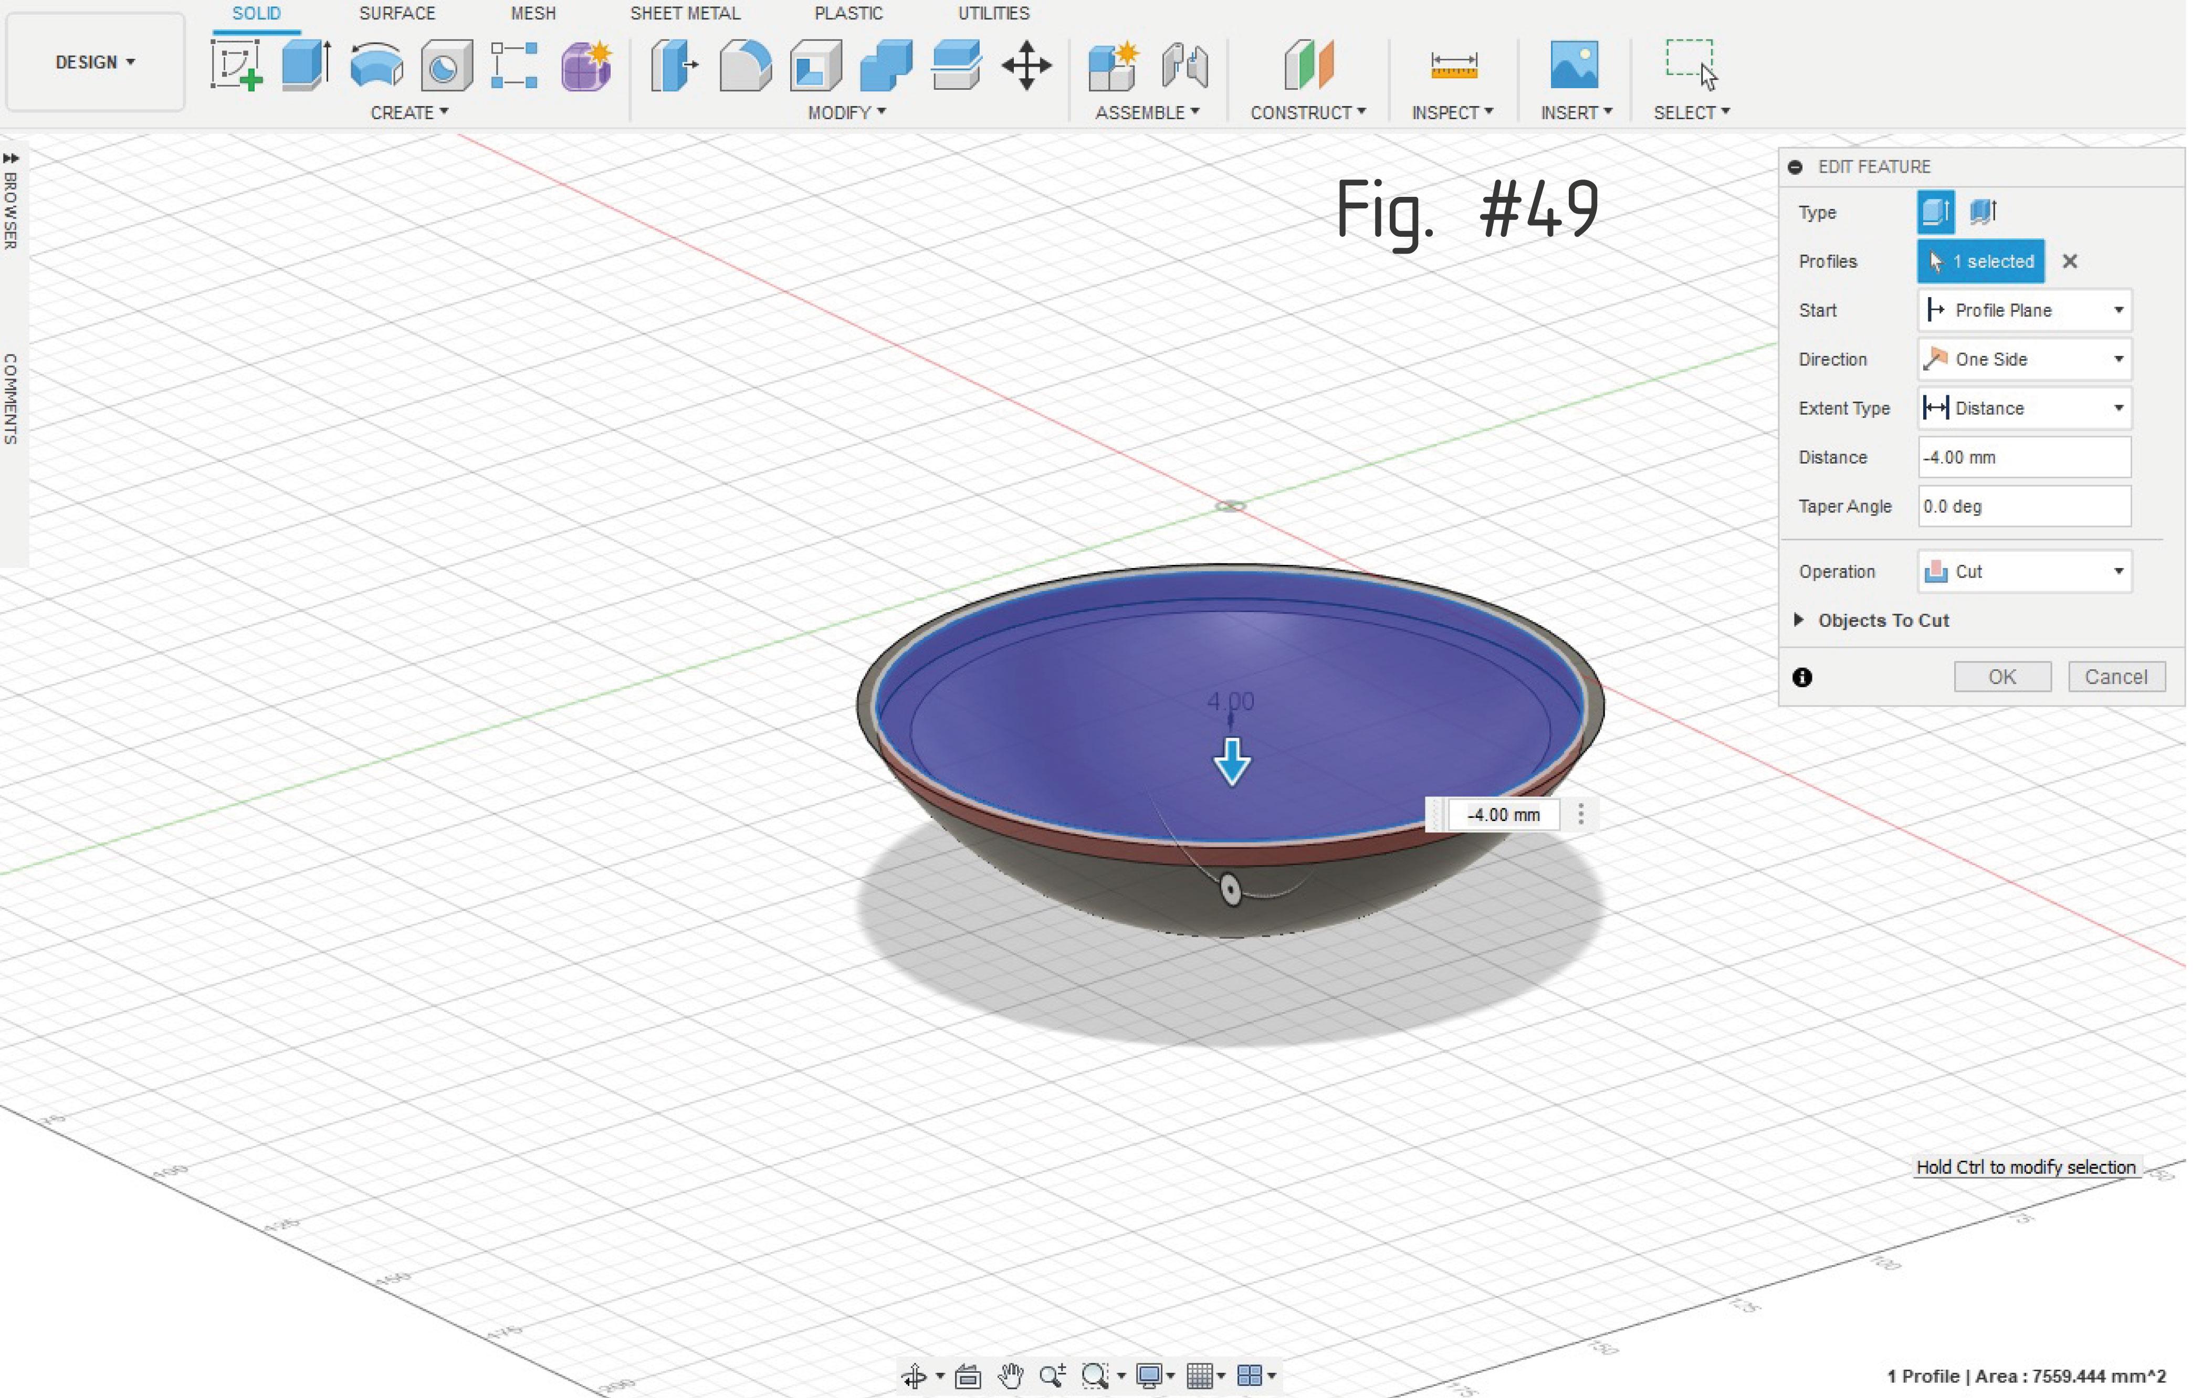
Task: Select the Fillet tool icon
Action: click(745, 66)
